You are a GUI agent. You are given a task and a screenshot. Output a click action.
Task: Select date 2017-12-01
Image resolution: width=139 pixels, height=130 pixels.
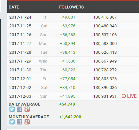tap(20, 79)
